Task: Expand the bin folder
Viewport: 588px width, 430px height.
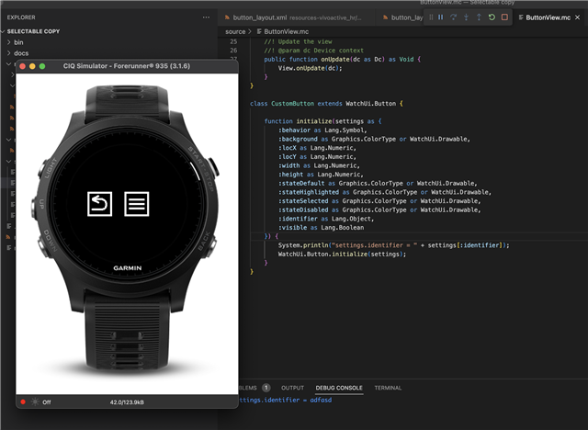Action: 18,42
